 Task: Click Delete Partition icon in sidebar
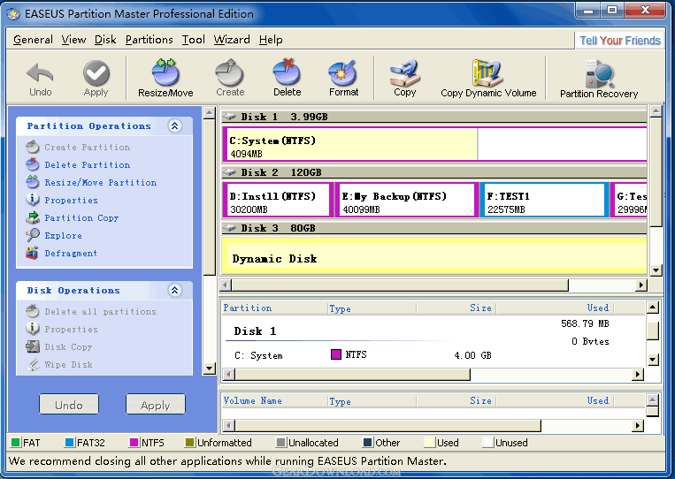click(32, 164)
